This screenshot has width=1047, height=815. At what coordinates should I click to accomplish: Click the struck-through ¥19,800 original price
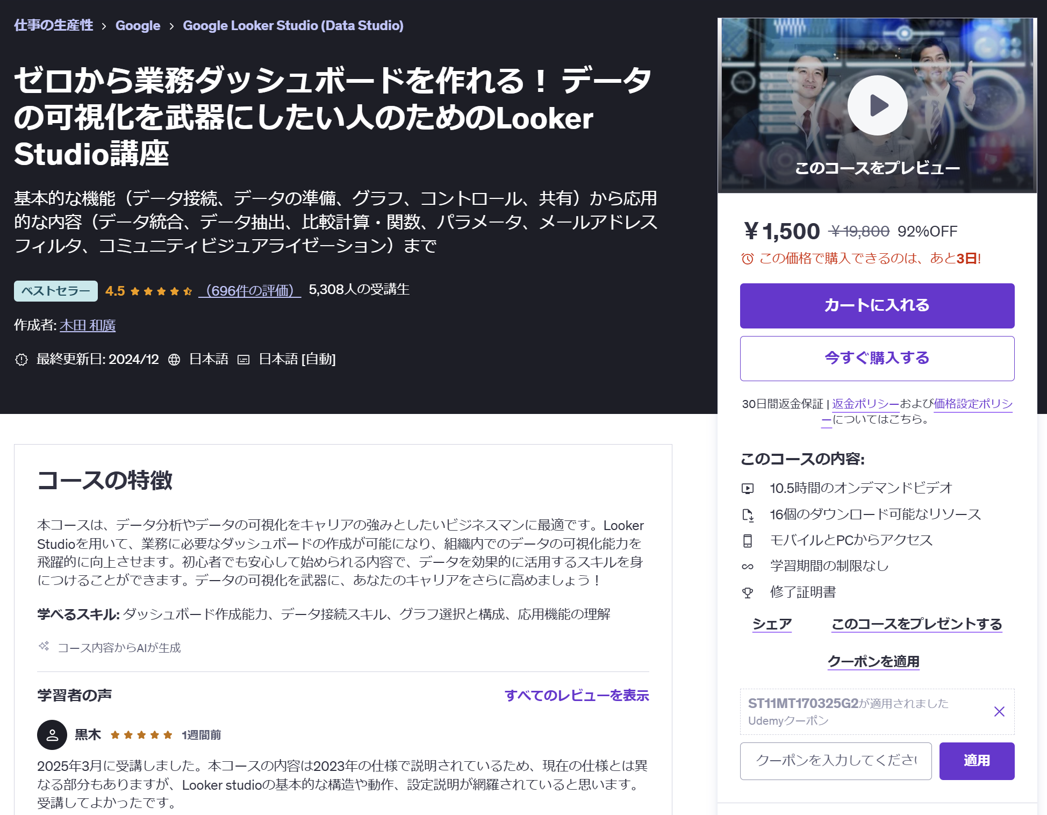859,232
